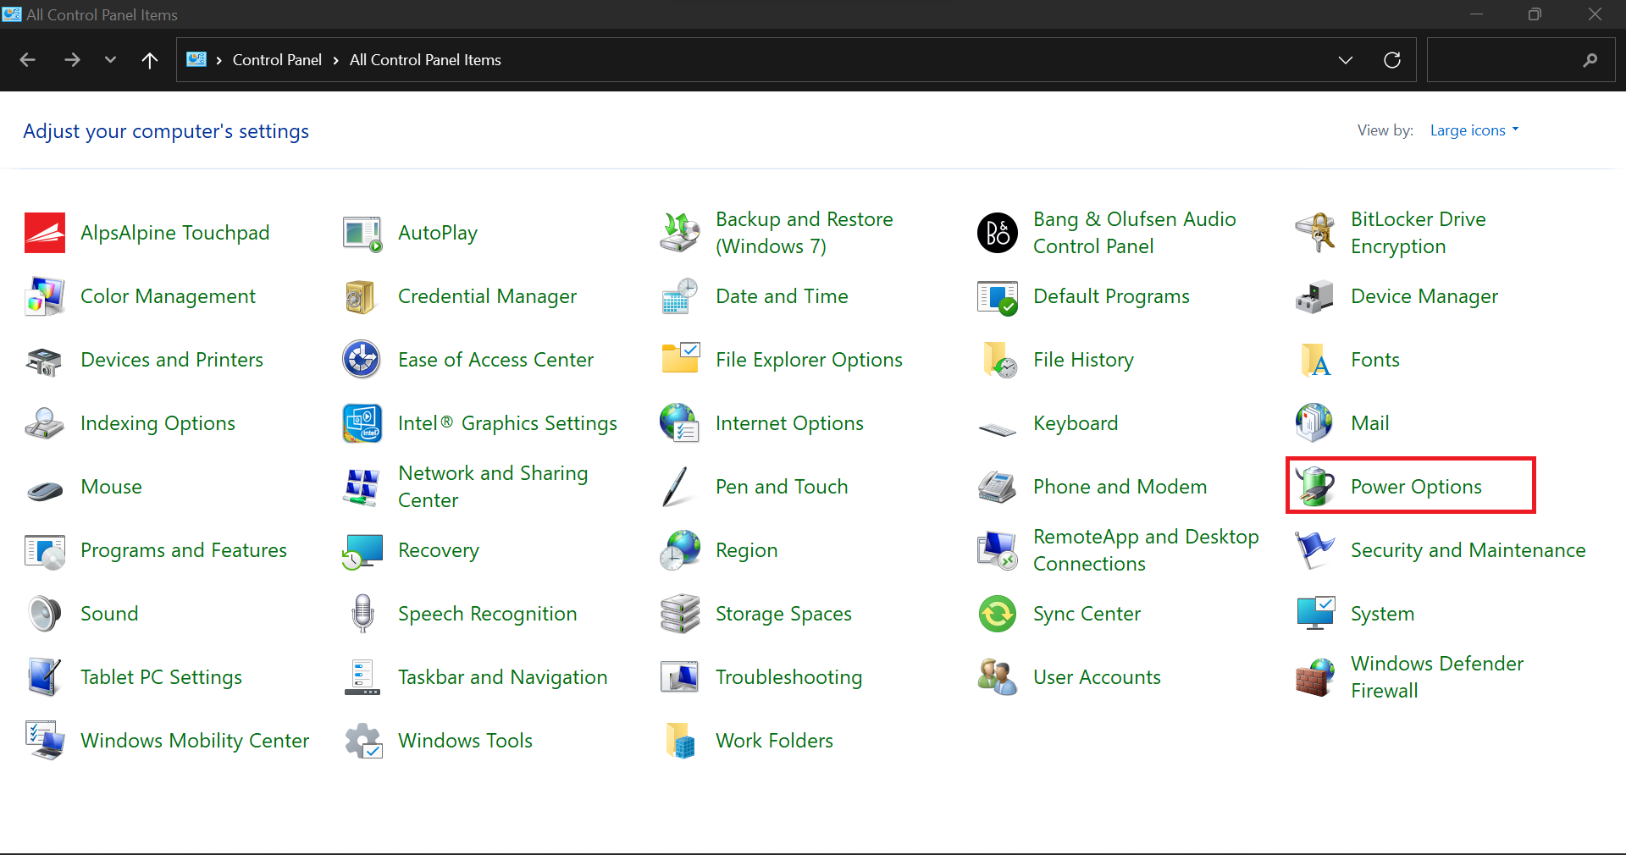This screenshot has height=855, width=1626.
Task: Open the AutoPlay icon
Action: (x=362, y=233)
